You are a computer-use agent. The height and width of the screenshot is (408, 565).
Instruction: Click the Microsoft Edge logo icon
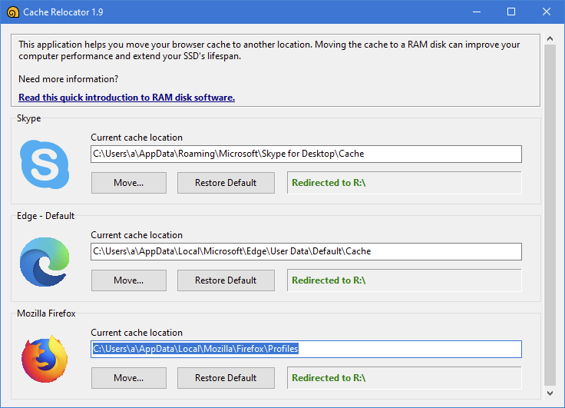[x=45, y=262]
